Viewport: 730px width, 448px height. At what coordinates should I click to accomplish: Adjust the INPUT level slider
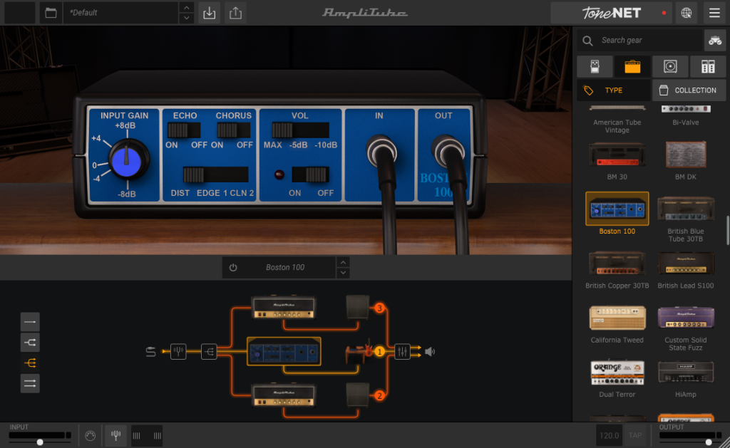click(40, 442)
